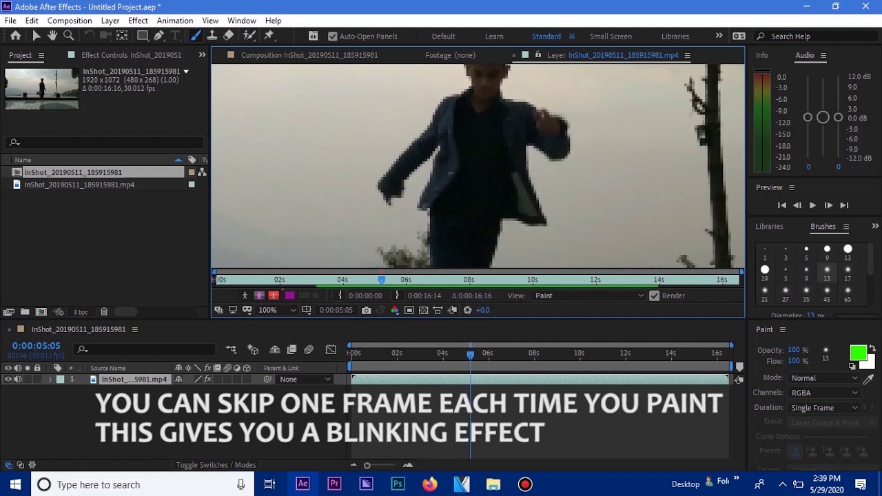This screenshot has width=882, height=496.
Task: Click the Home icon in toolbar
Action: pyautogui.click(x=16, y=36)
